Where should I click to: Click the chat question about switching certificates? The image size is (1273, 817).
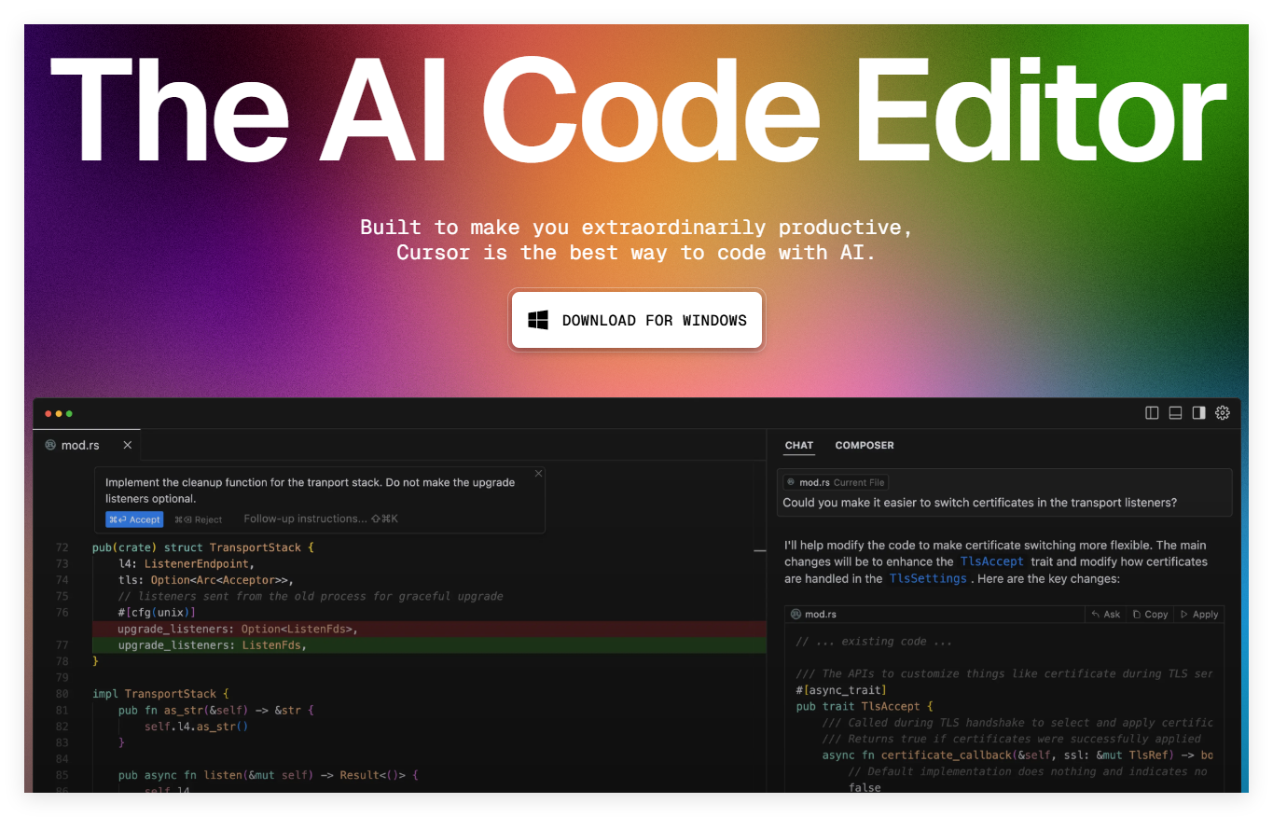tap(979, 503)
